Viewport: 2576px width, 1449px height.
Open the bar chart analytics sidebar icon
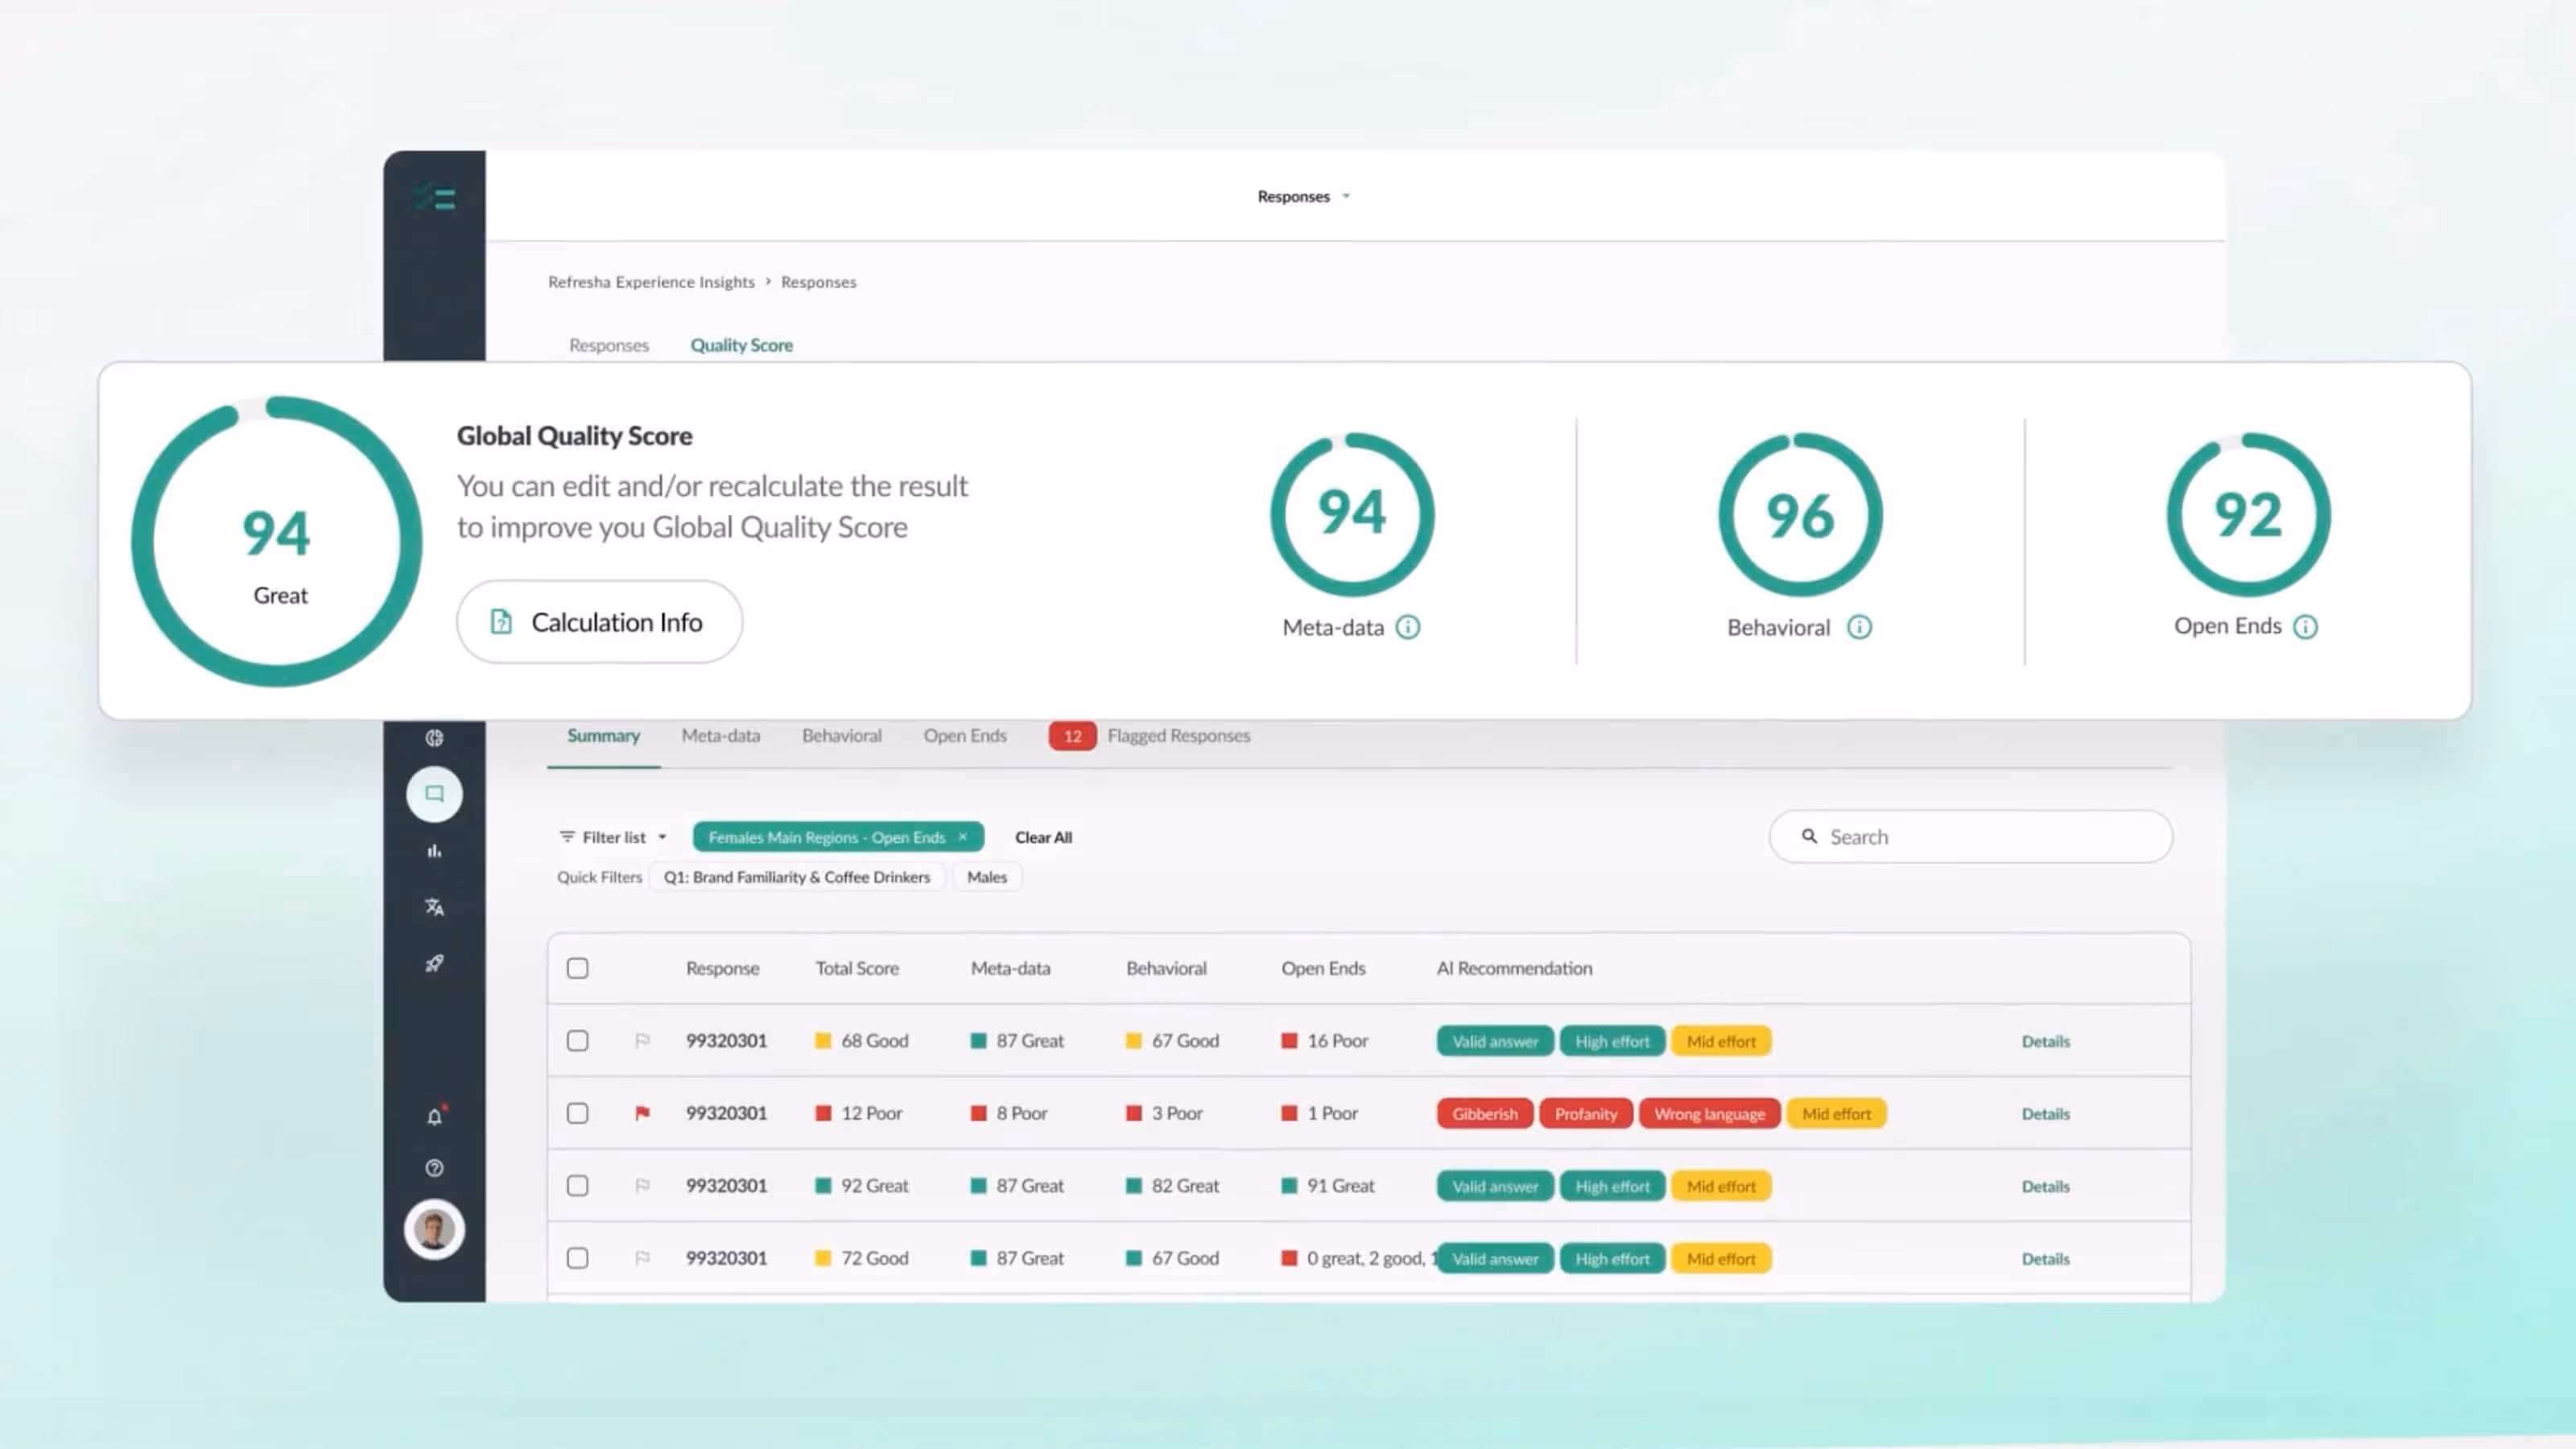click(x=434, y=851)
